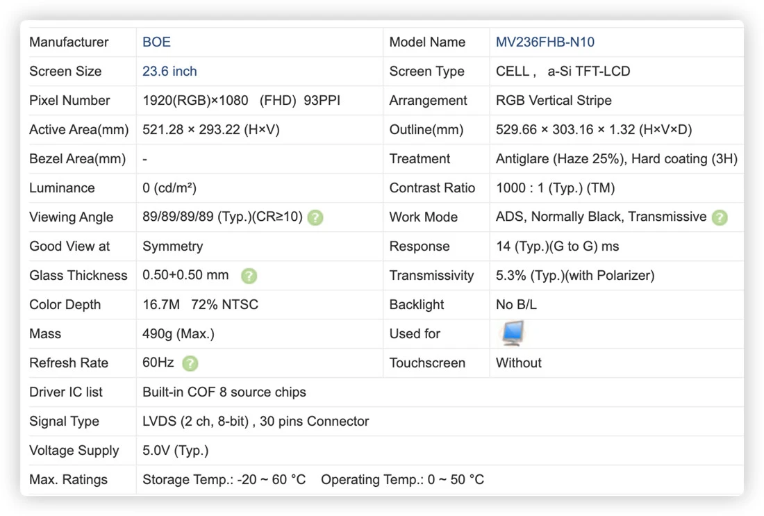Click the '60Hz' refresh rate value
Viewport: 764px width, 516px height.
point(158,363)
